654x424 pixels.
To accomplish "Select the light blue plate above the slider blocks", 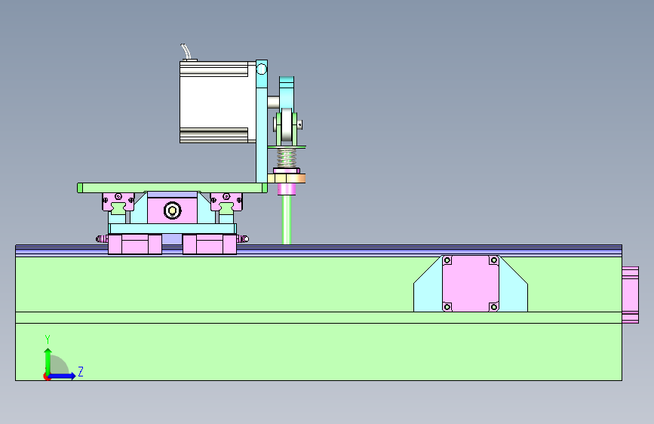I will coord(172,229).
